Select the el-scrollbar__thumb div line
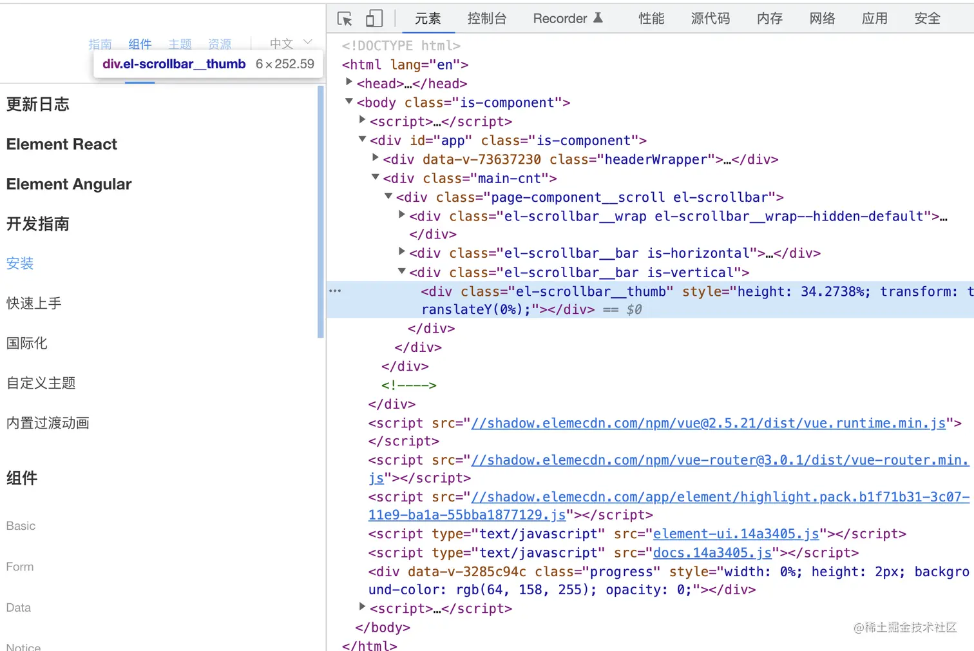The width and height of the screenshot is (974, 651). tap(651, 300)
